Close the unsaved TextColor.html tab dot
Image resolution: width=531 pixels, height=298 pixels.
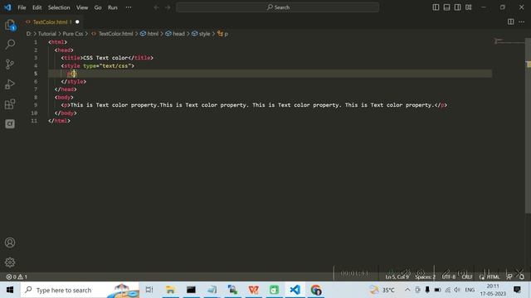tap(77, 22)
